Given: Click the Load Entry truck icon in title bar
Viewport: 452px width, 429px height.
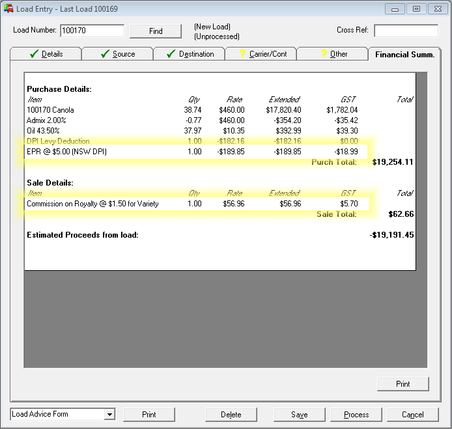Looking at the screenshot, I should click(8, 9).
